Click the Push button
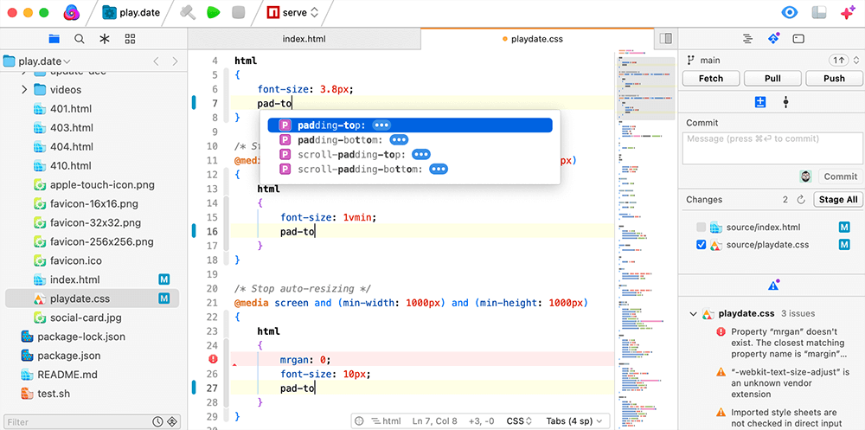The image size is (865, 430). click(834, 79)
